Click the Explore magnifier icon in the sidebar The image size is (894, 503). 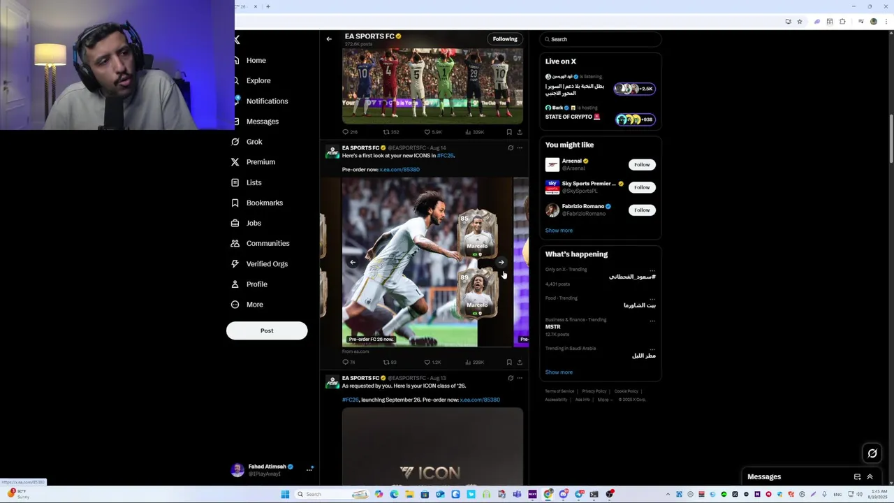coord(237,80)
